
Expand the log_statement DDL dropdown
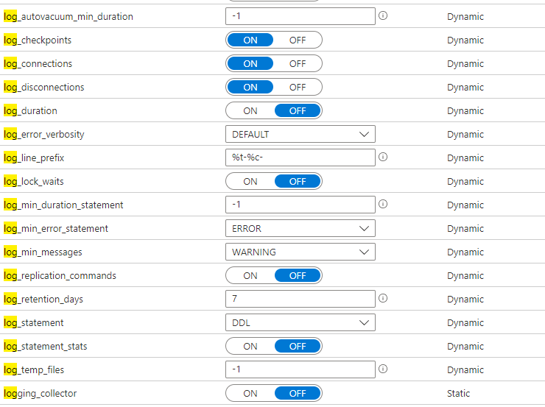point(300,323)
